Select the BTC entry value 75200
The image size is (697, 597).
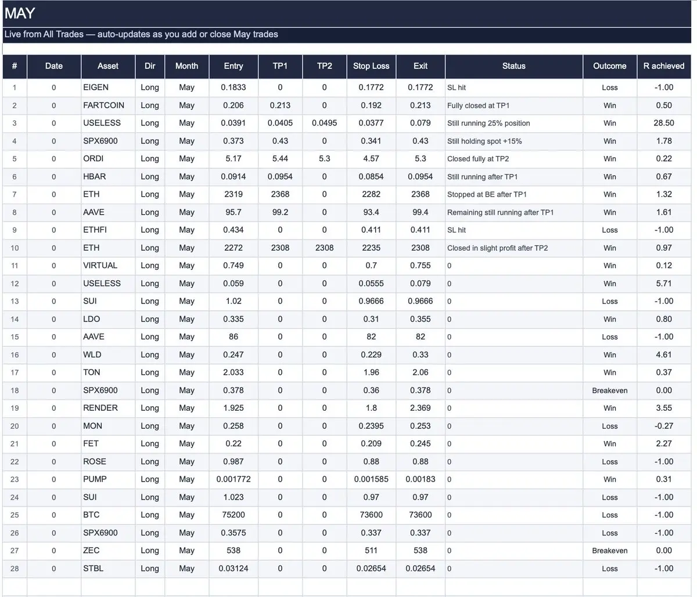click(x=233, y=515)
